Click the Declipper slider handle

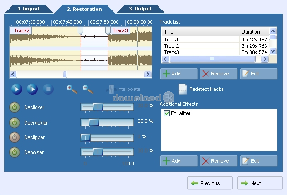[x=85, y=138]
